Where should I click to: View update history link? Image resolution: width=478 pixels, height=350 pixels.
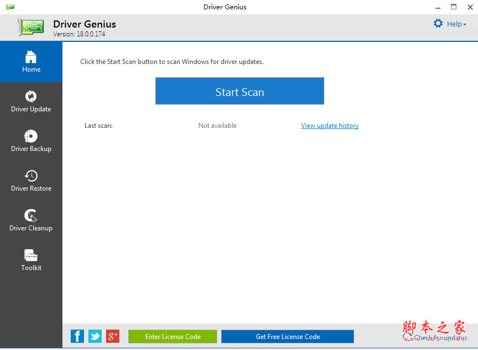point(330,126)
